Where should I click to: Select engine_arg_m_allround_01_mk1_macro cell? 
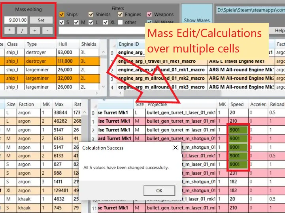pos(162,70)
